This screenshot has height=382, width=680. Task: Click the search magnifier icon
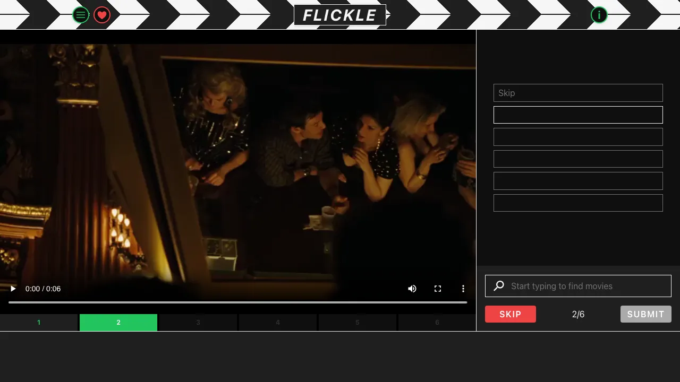click(499, 286)
